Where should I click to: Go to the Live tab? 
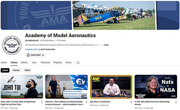pyautogui.click(x=34, y=63)
